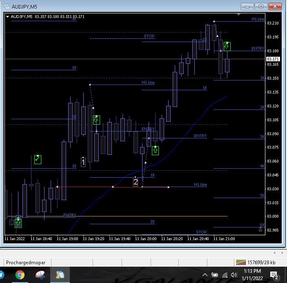Minimize the AUDJPY,M5 chart window
Viewport: 287px width, 283px height.
tap(247, 7)
